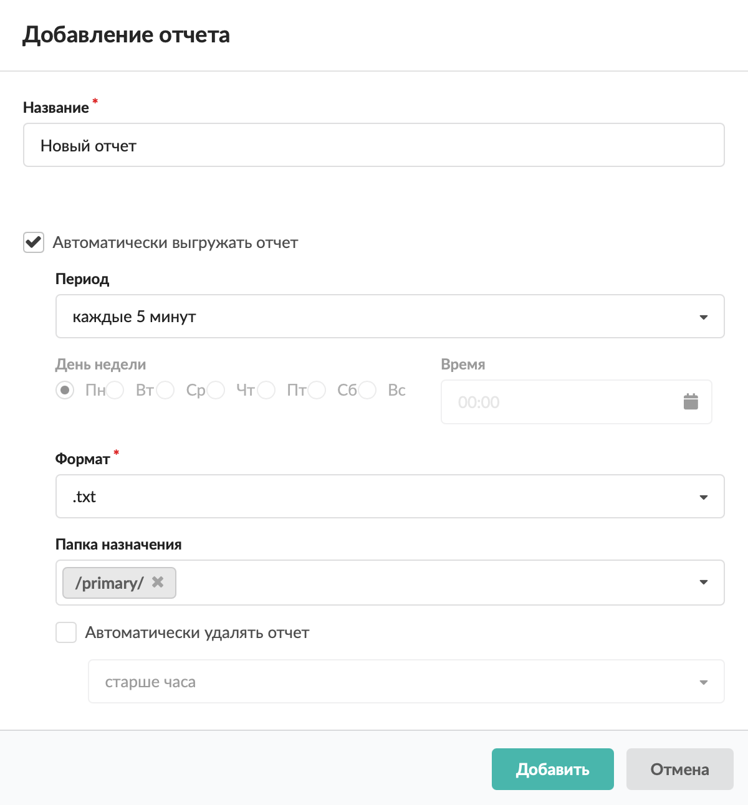Image resolution: width=748 pixels, height=805 pixels.
Task: Choose the Ср weekday radio button
Action: click(166, 391)
